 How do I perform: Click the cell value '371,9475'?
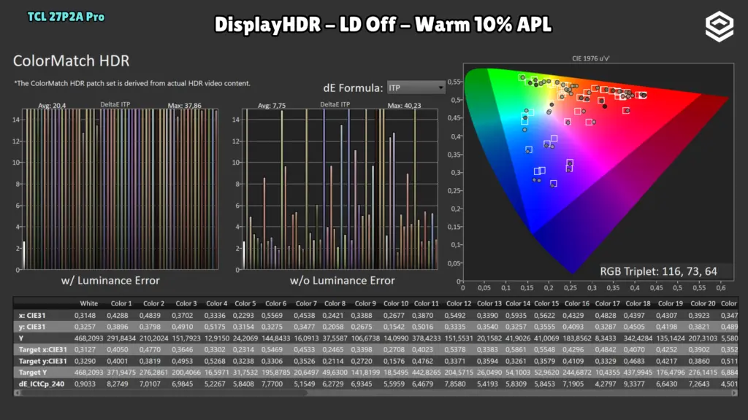point(121,373)
